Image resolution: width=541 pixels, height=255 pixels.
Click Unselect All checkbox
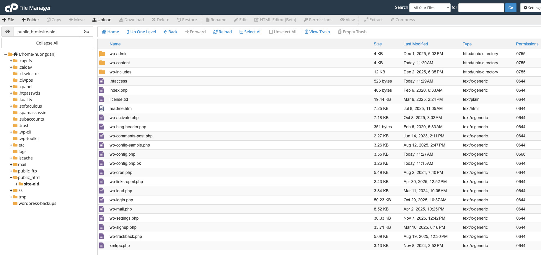282,32
